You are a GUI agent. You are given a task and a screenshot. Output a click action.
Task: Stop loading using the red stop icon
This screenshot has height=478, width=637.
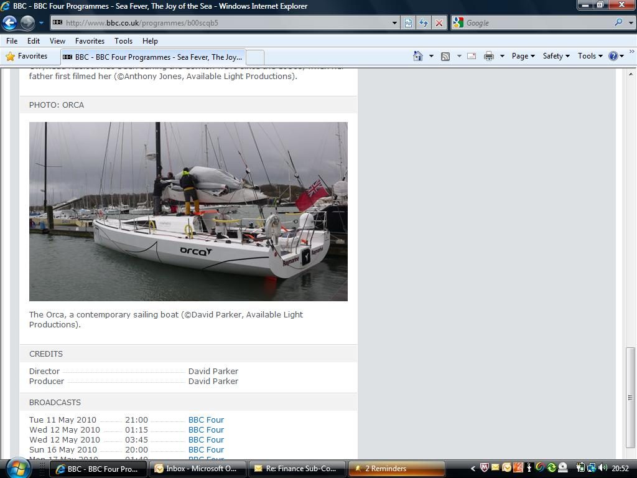pos(440,23)
